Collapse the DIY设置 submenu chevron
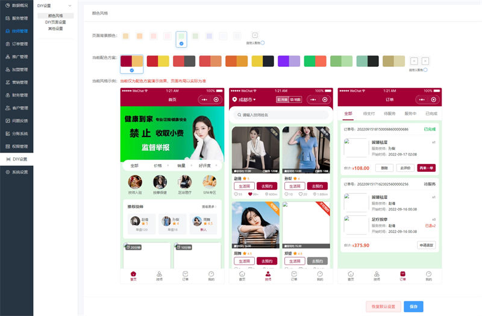Image resolution: width=482 pixels, height=316 pixels. [70, 6]
